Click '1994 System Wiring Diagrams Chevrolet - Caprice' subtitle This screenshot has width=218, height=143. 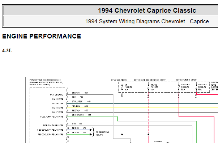click(147, 21)
